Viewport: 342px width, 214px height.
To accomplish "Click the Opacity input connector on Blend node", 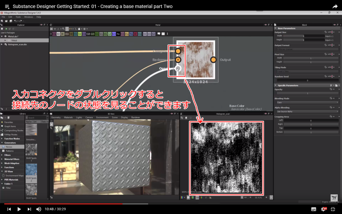I will pyautogui.click(x=178, y=68).
